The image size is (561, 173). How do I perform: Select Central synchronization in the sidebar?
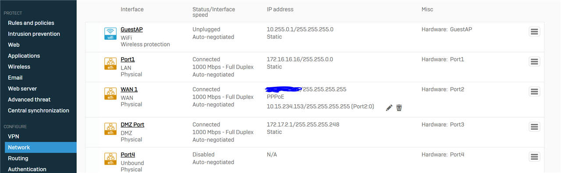click(39, 110)
